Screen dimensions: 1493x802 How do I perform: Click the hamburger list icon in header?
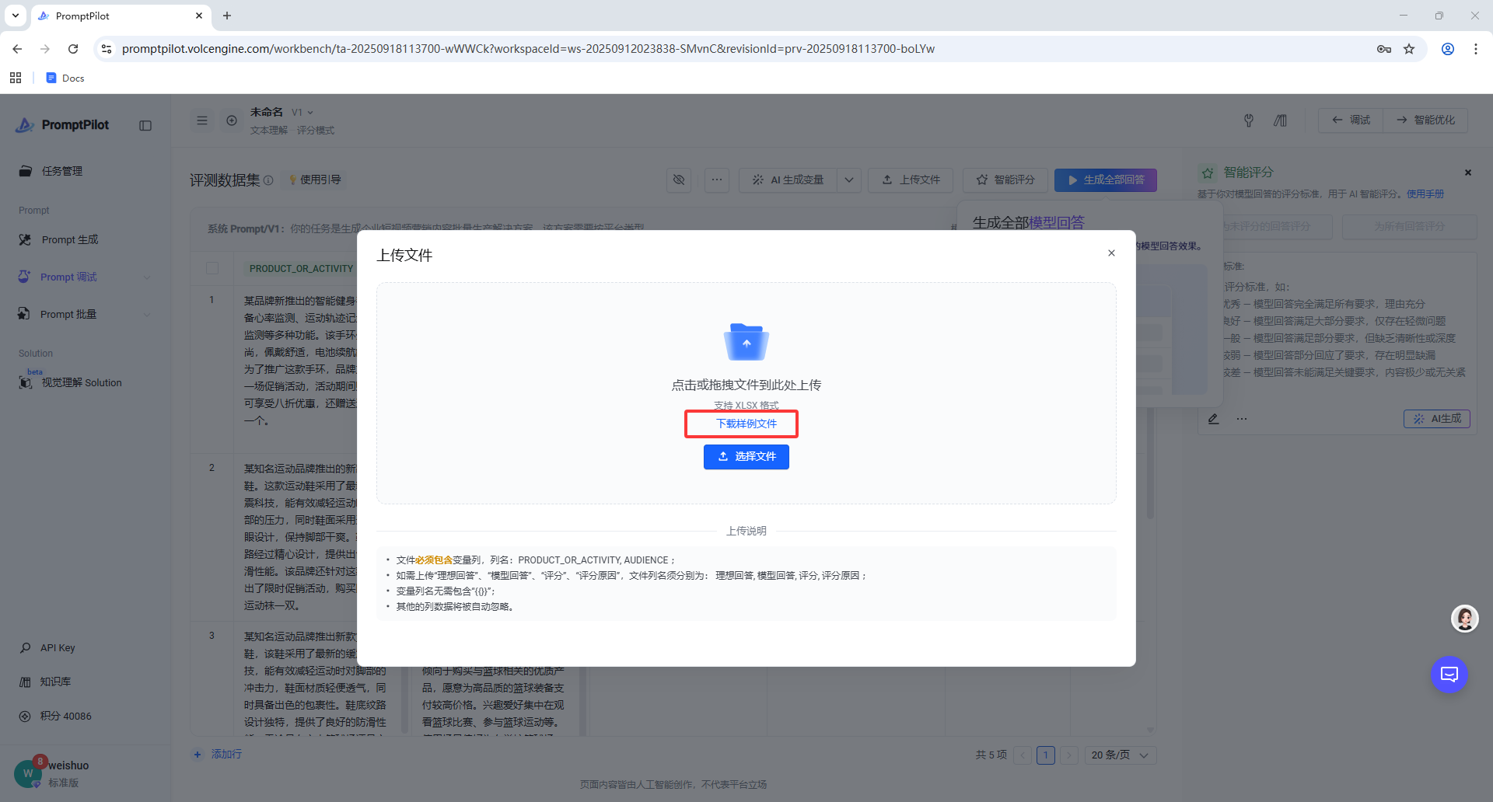[x=202, y=120]
